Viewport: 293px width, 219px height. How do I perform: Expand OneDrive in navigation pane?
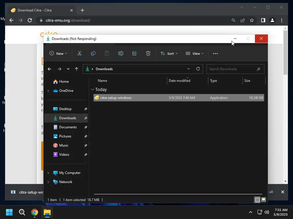[48, 91]
